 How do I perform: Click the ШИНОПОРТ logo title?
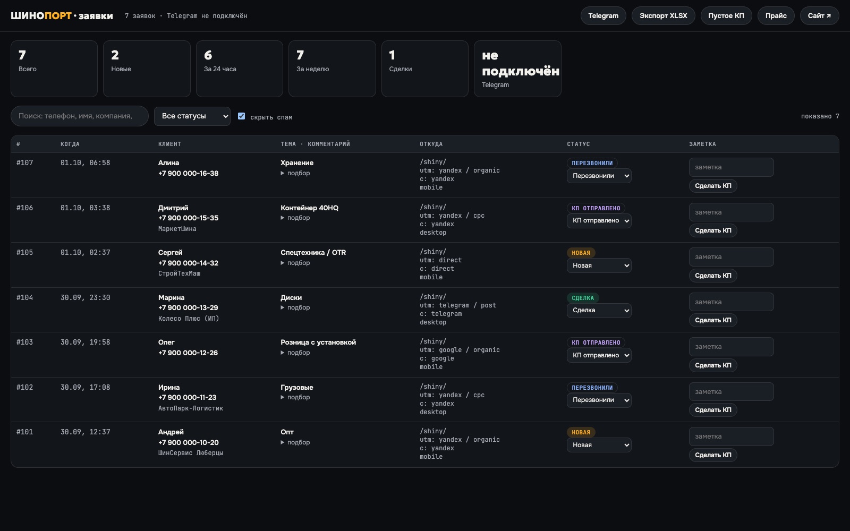[x=62, y=16]
